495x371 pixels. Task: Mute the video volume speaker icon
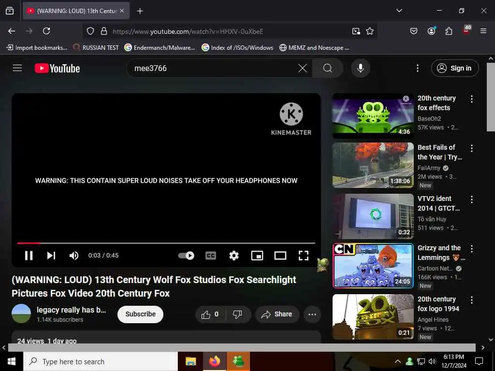click(73, 255)
